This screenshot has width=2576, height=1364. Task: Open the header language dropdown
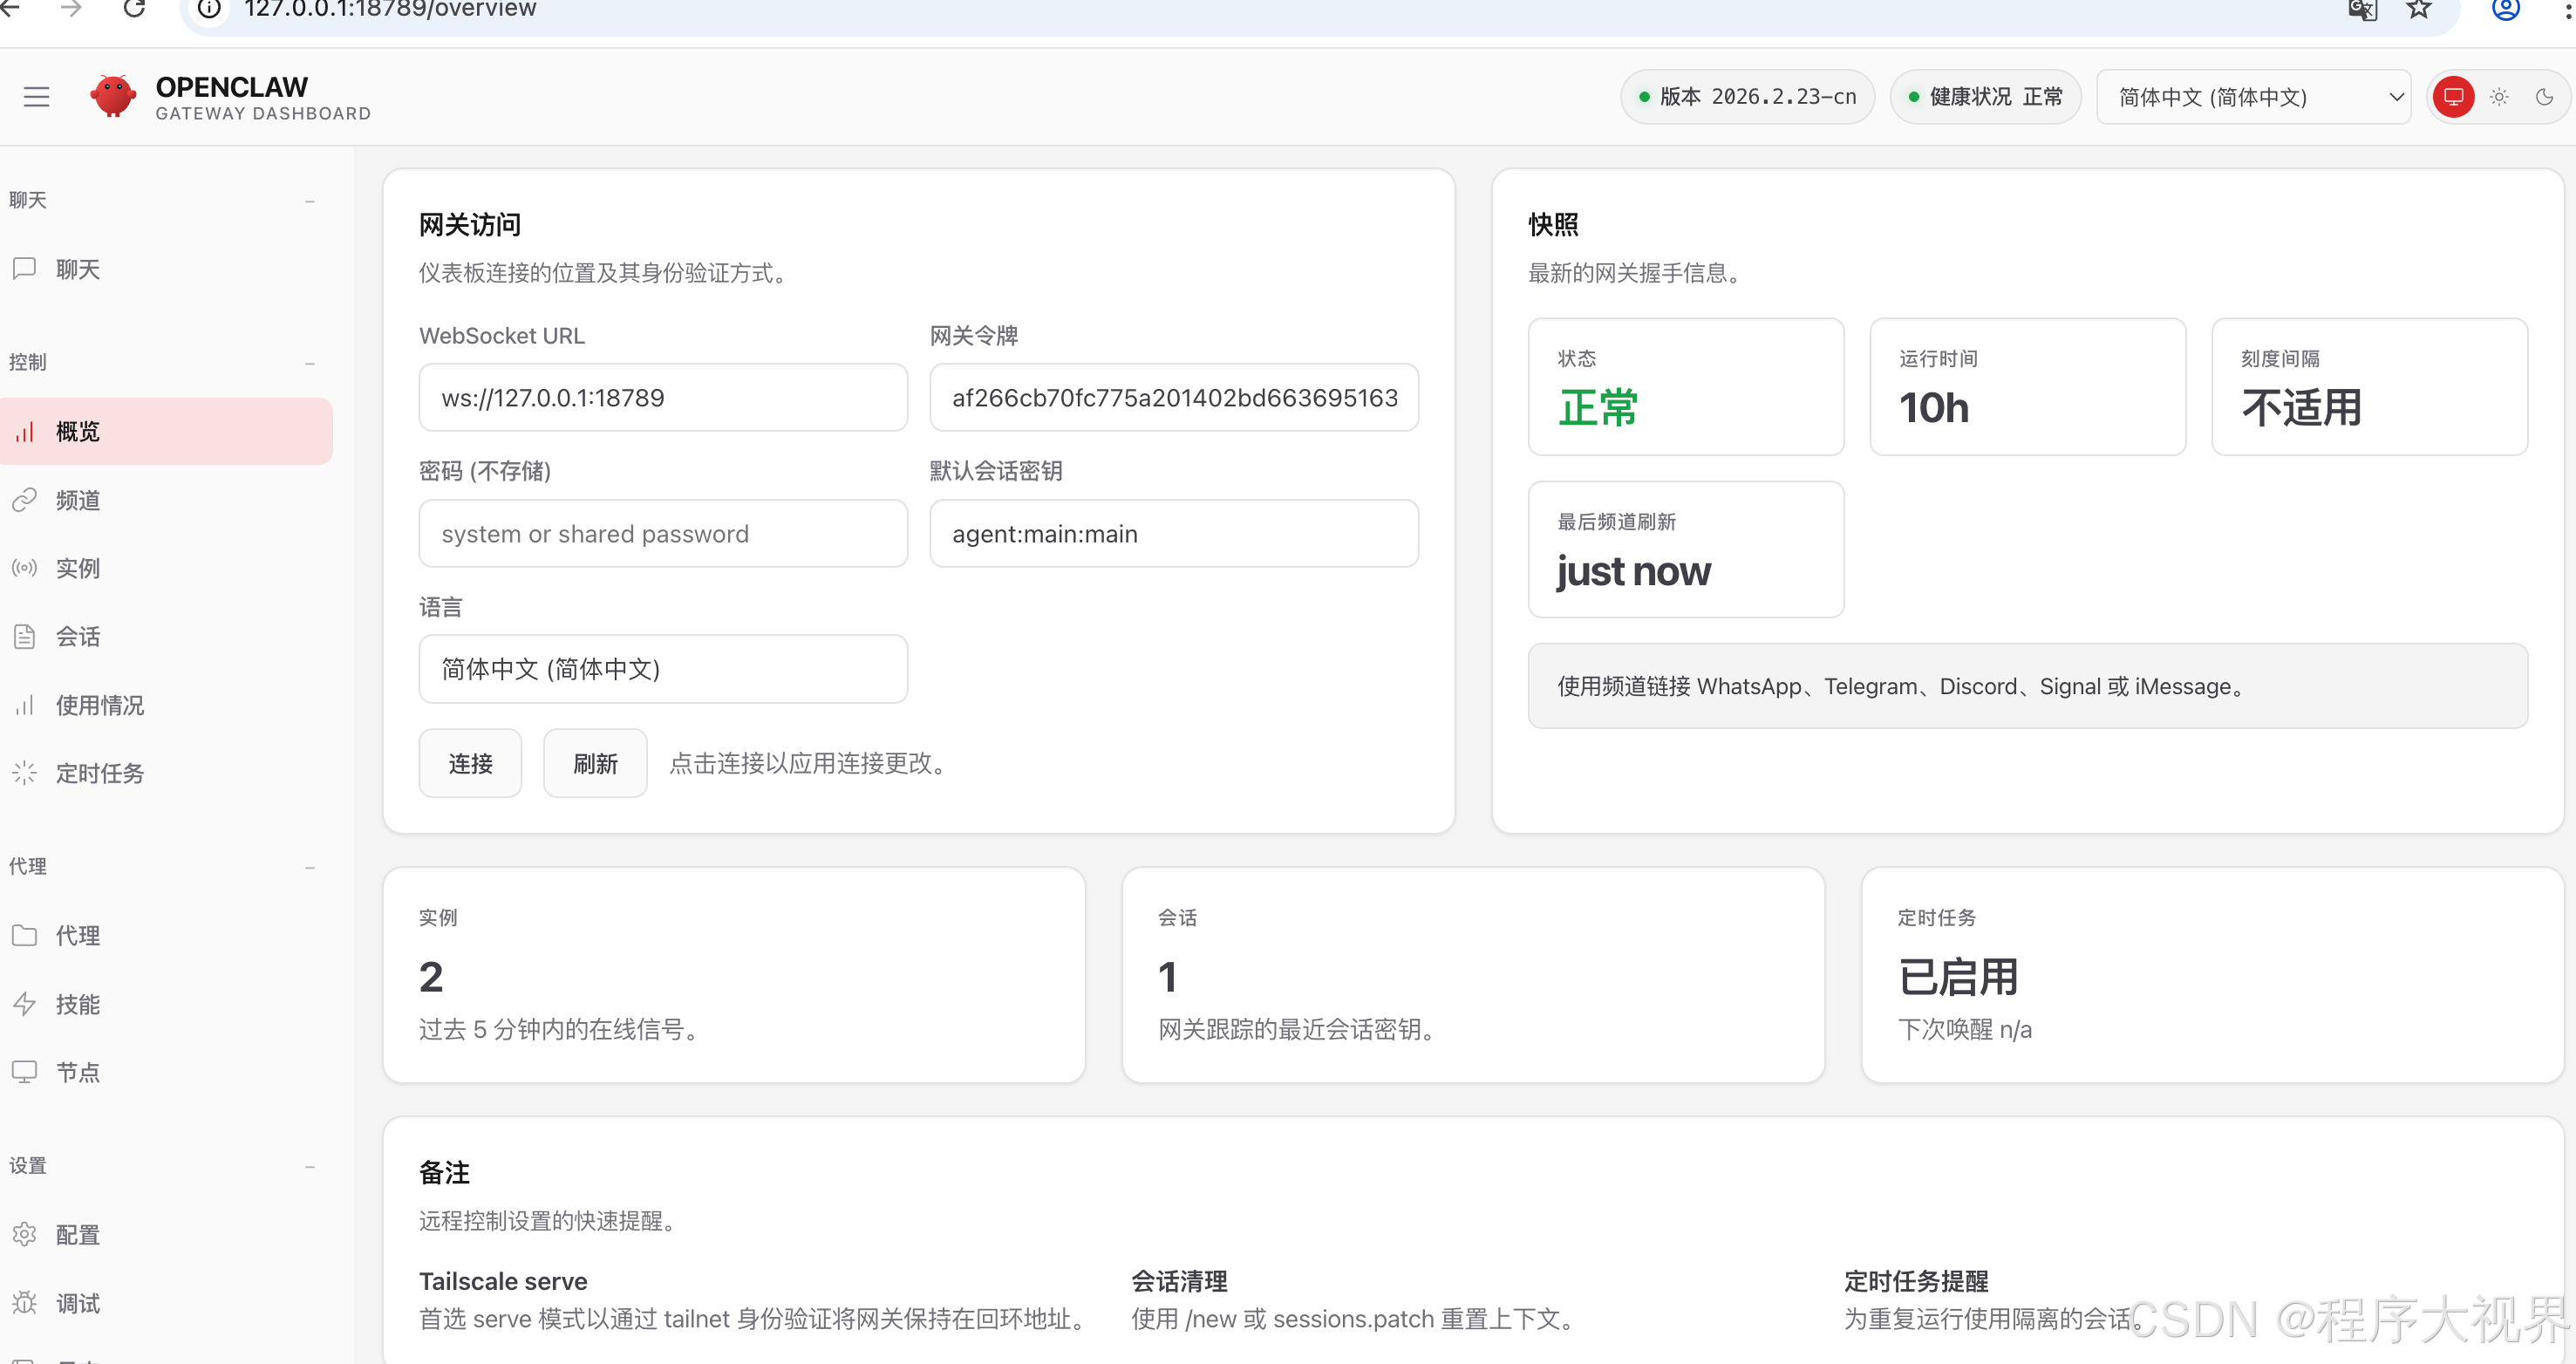(x=2254, y=97)
